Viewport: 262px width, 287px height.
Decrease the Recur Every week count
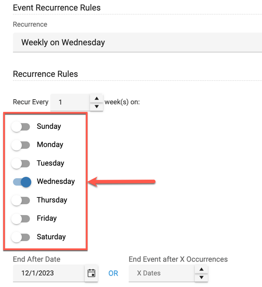96,106
